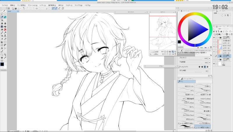233x132 pixels.
Task: Expand the フォルダー 1 layer folder
Action: 218,60
